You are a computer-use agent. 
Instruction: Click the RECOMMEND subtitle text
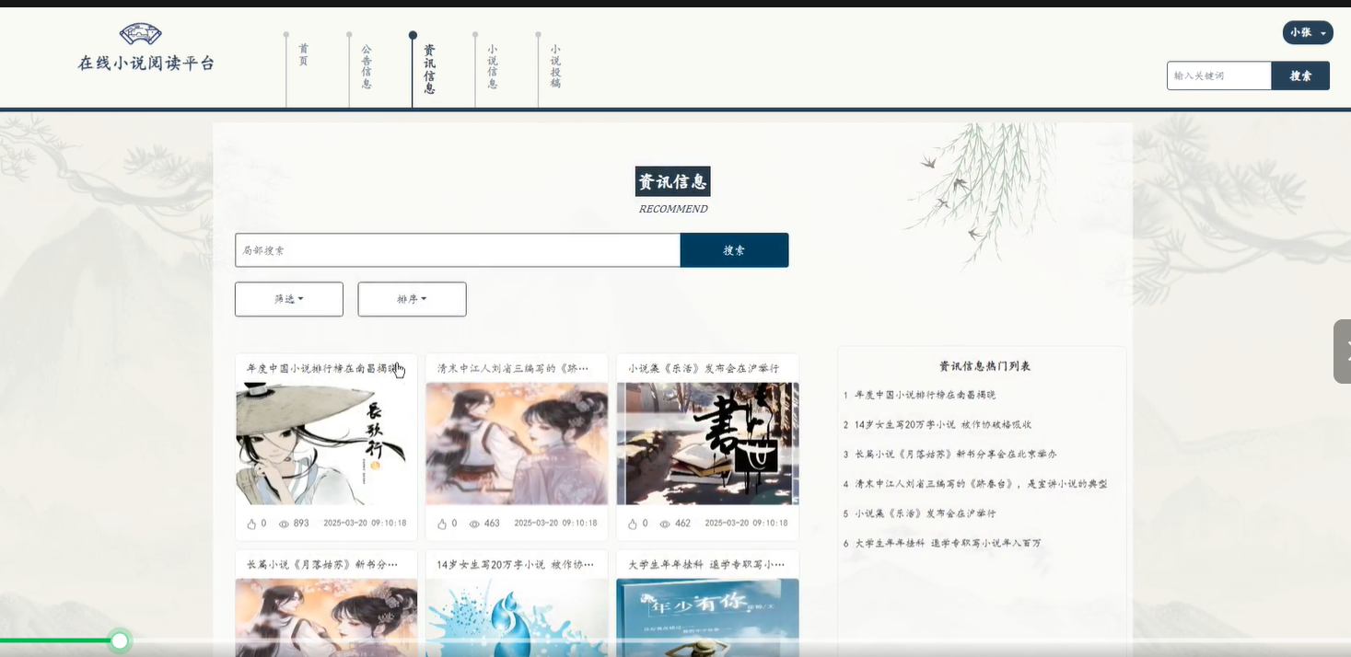673,209
